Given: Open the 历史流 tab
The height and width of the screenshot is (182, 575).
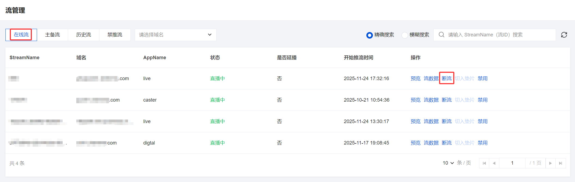Looking at the screenshot, I should pyautogui.click(x=84, y=35).
